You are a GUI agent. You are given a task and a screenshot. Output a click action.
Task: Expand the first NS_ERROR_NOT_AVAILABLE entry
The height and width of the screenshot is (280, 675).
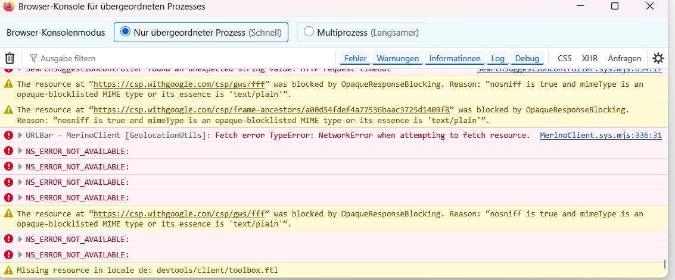(20, 151)
